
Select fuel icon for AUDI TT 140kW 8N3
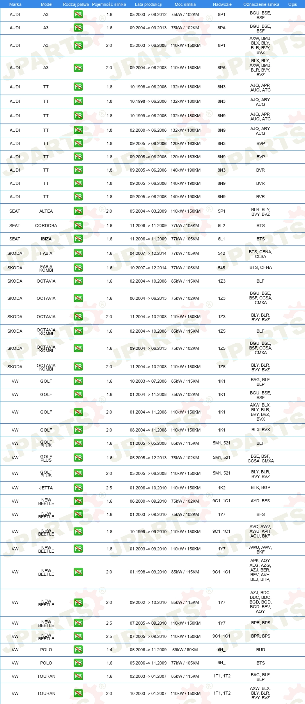pyautogui.click(x=78, y=170)
